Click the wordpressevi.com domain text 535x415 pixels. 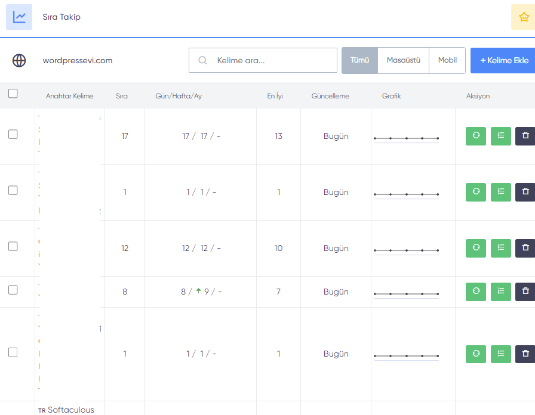tap(78, 61)
